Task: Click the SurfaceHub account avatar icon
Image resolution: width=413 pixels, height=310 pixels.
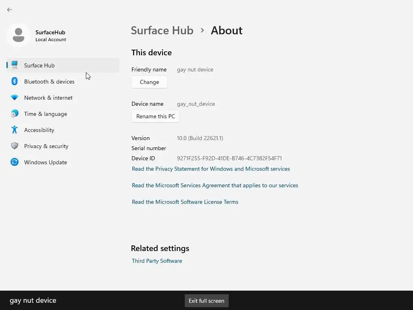Action: click(x=18, y=36)
